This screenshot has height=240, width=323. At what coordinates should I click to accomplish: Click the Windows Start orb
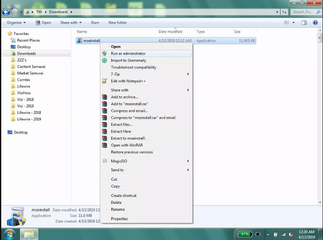[x=9, y=234]
